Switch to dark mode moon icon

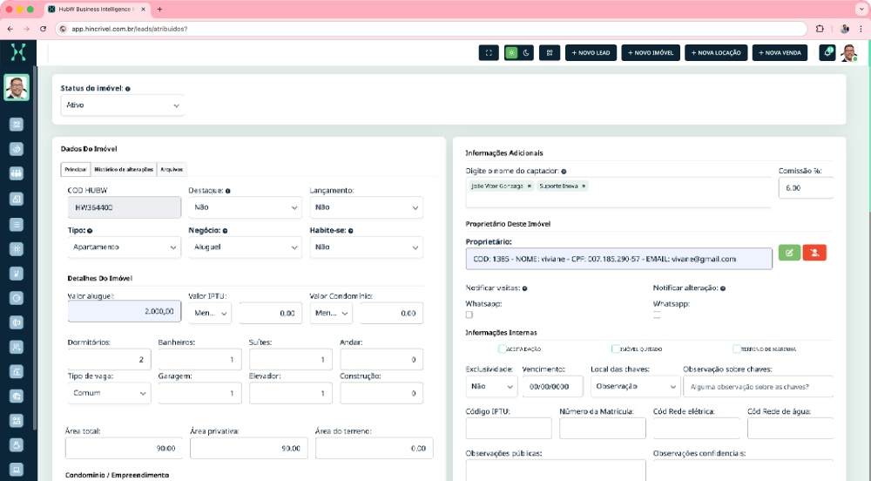tap(527, 53)
